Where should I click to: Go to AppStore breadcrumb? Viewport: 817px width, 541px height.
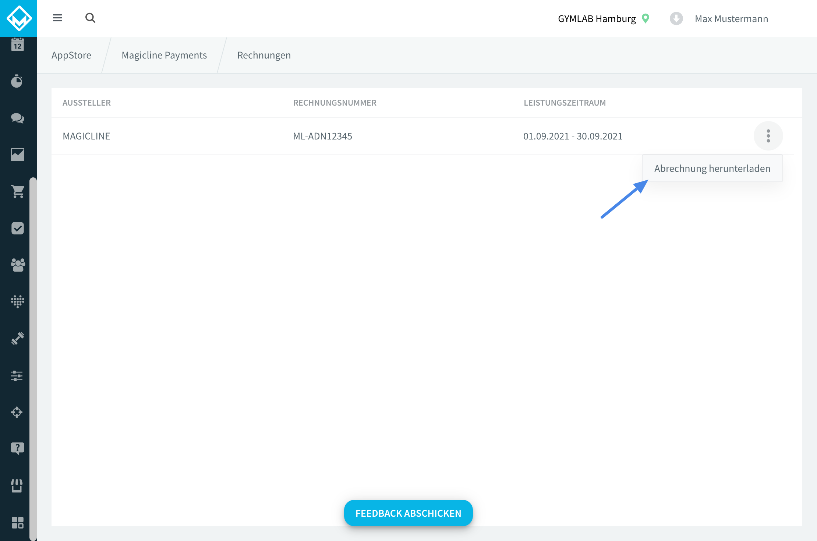[x=71, y=55]
